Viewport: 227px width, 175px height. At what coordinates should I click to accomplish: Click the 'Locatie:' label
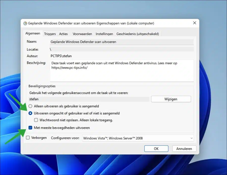tap(33, 49)
